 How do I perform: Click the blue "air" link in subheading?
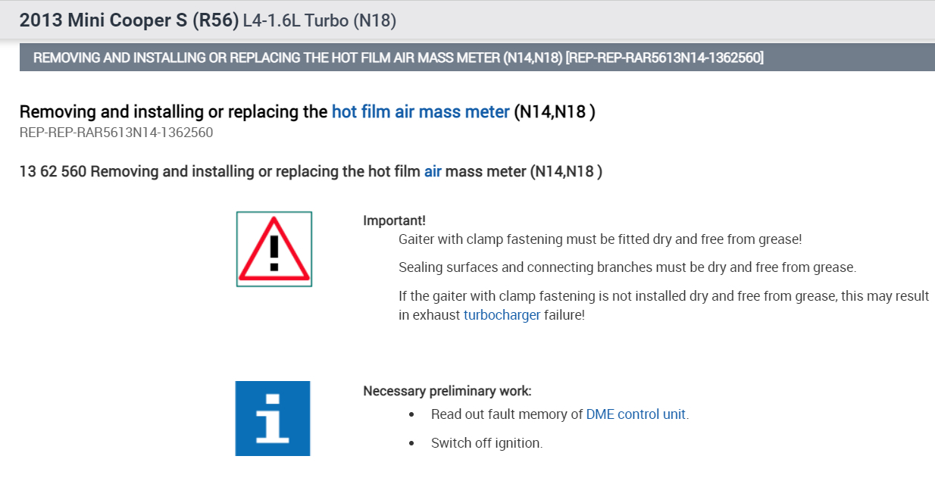(x=433, y=171)
